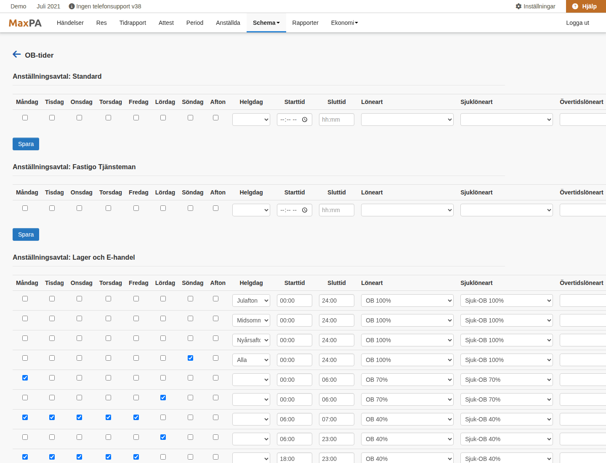
Task: Click the MaxPA logo
Action: [25, 23]
